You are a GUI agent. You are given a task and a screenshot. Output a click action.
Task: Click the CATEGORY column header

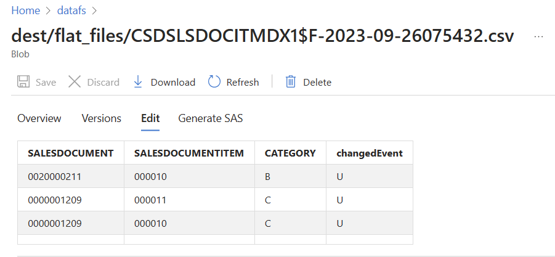[x=290, y=153]
